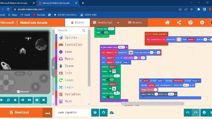212x119 pixels.
Task: Click the toolbox vertical scrollbar
Action: click(x=89, y=58)
